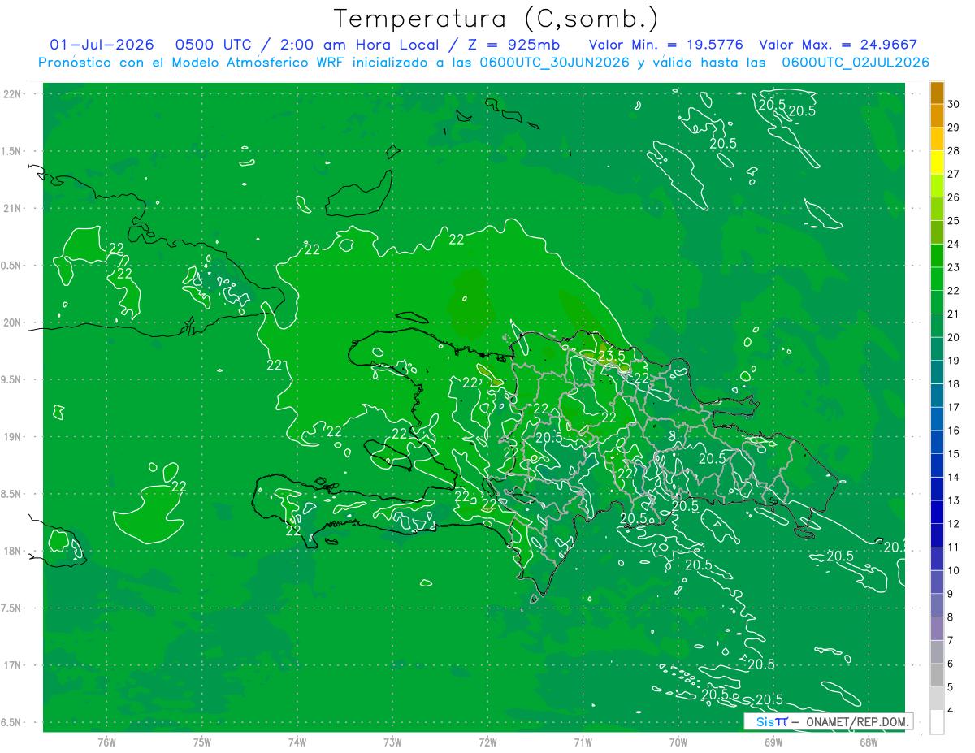Select the date '01-Jul-2026' in header

coord(102,45)
